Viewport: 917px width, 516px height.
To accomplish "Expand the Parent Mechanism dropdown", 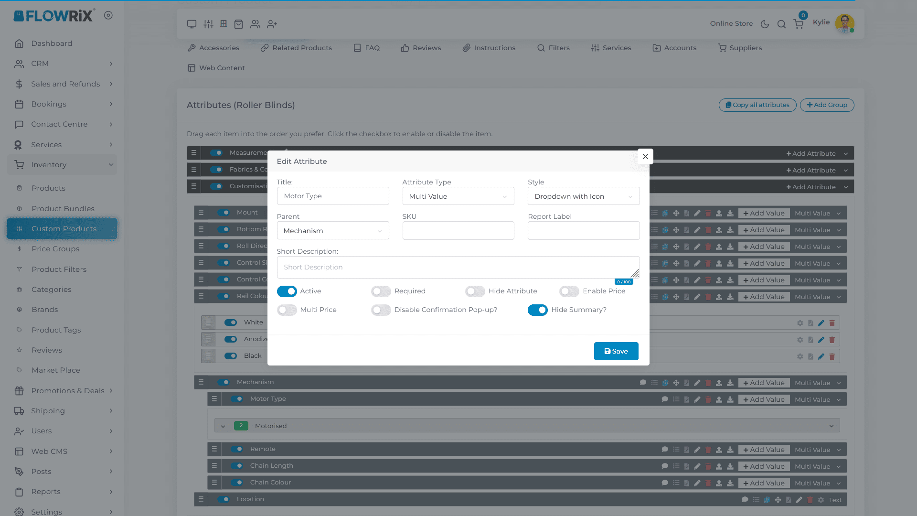I will (332, 231).
